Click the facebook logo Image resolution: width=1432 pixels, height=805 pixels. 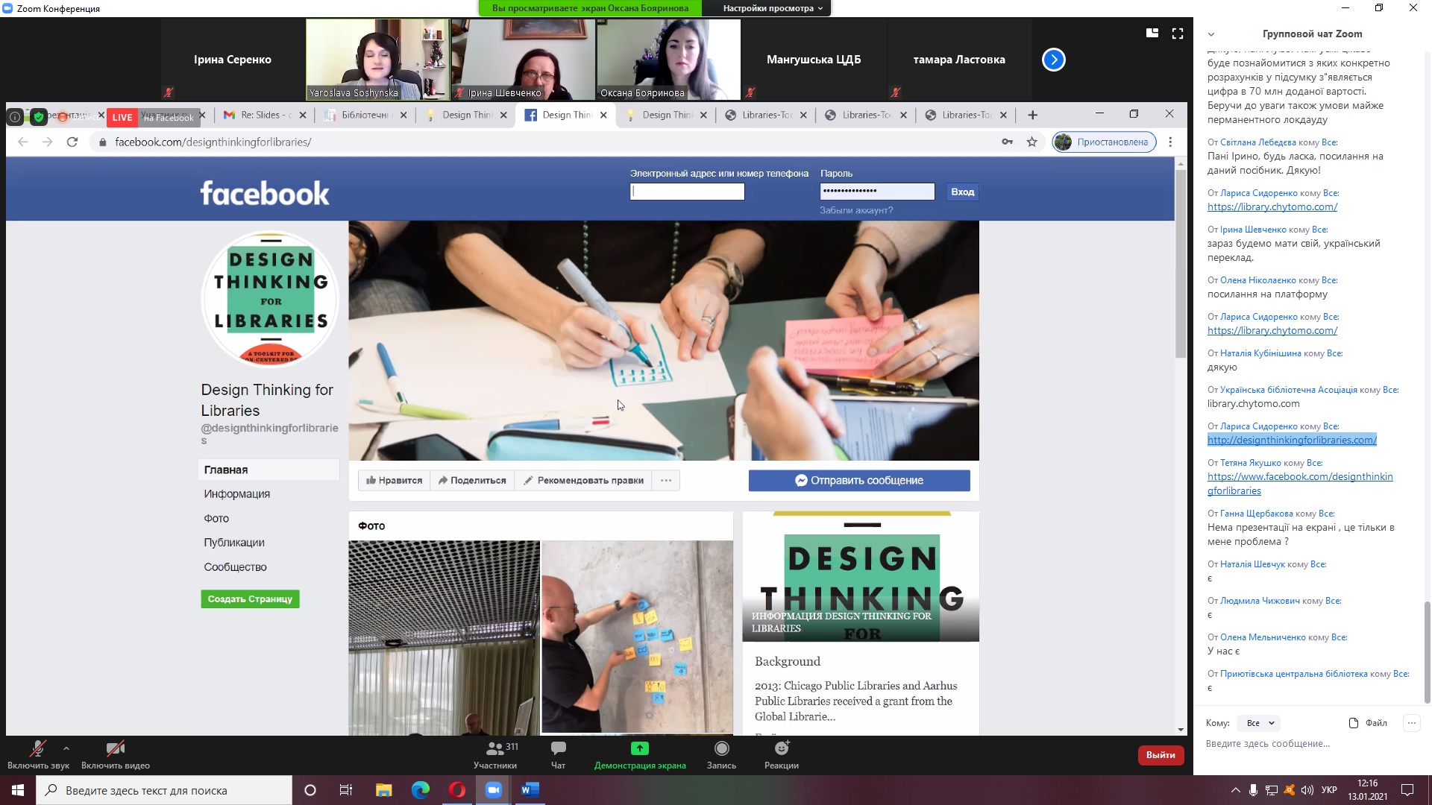pyautogui.click(x=264, y=193)
